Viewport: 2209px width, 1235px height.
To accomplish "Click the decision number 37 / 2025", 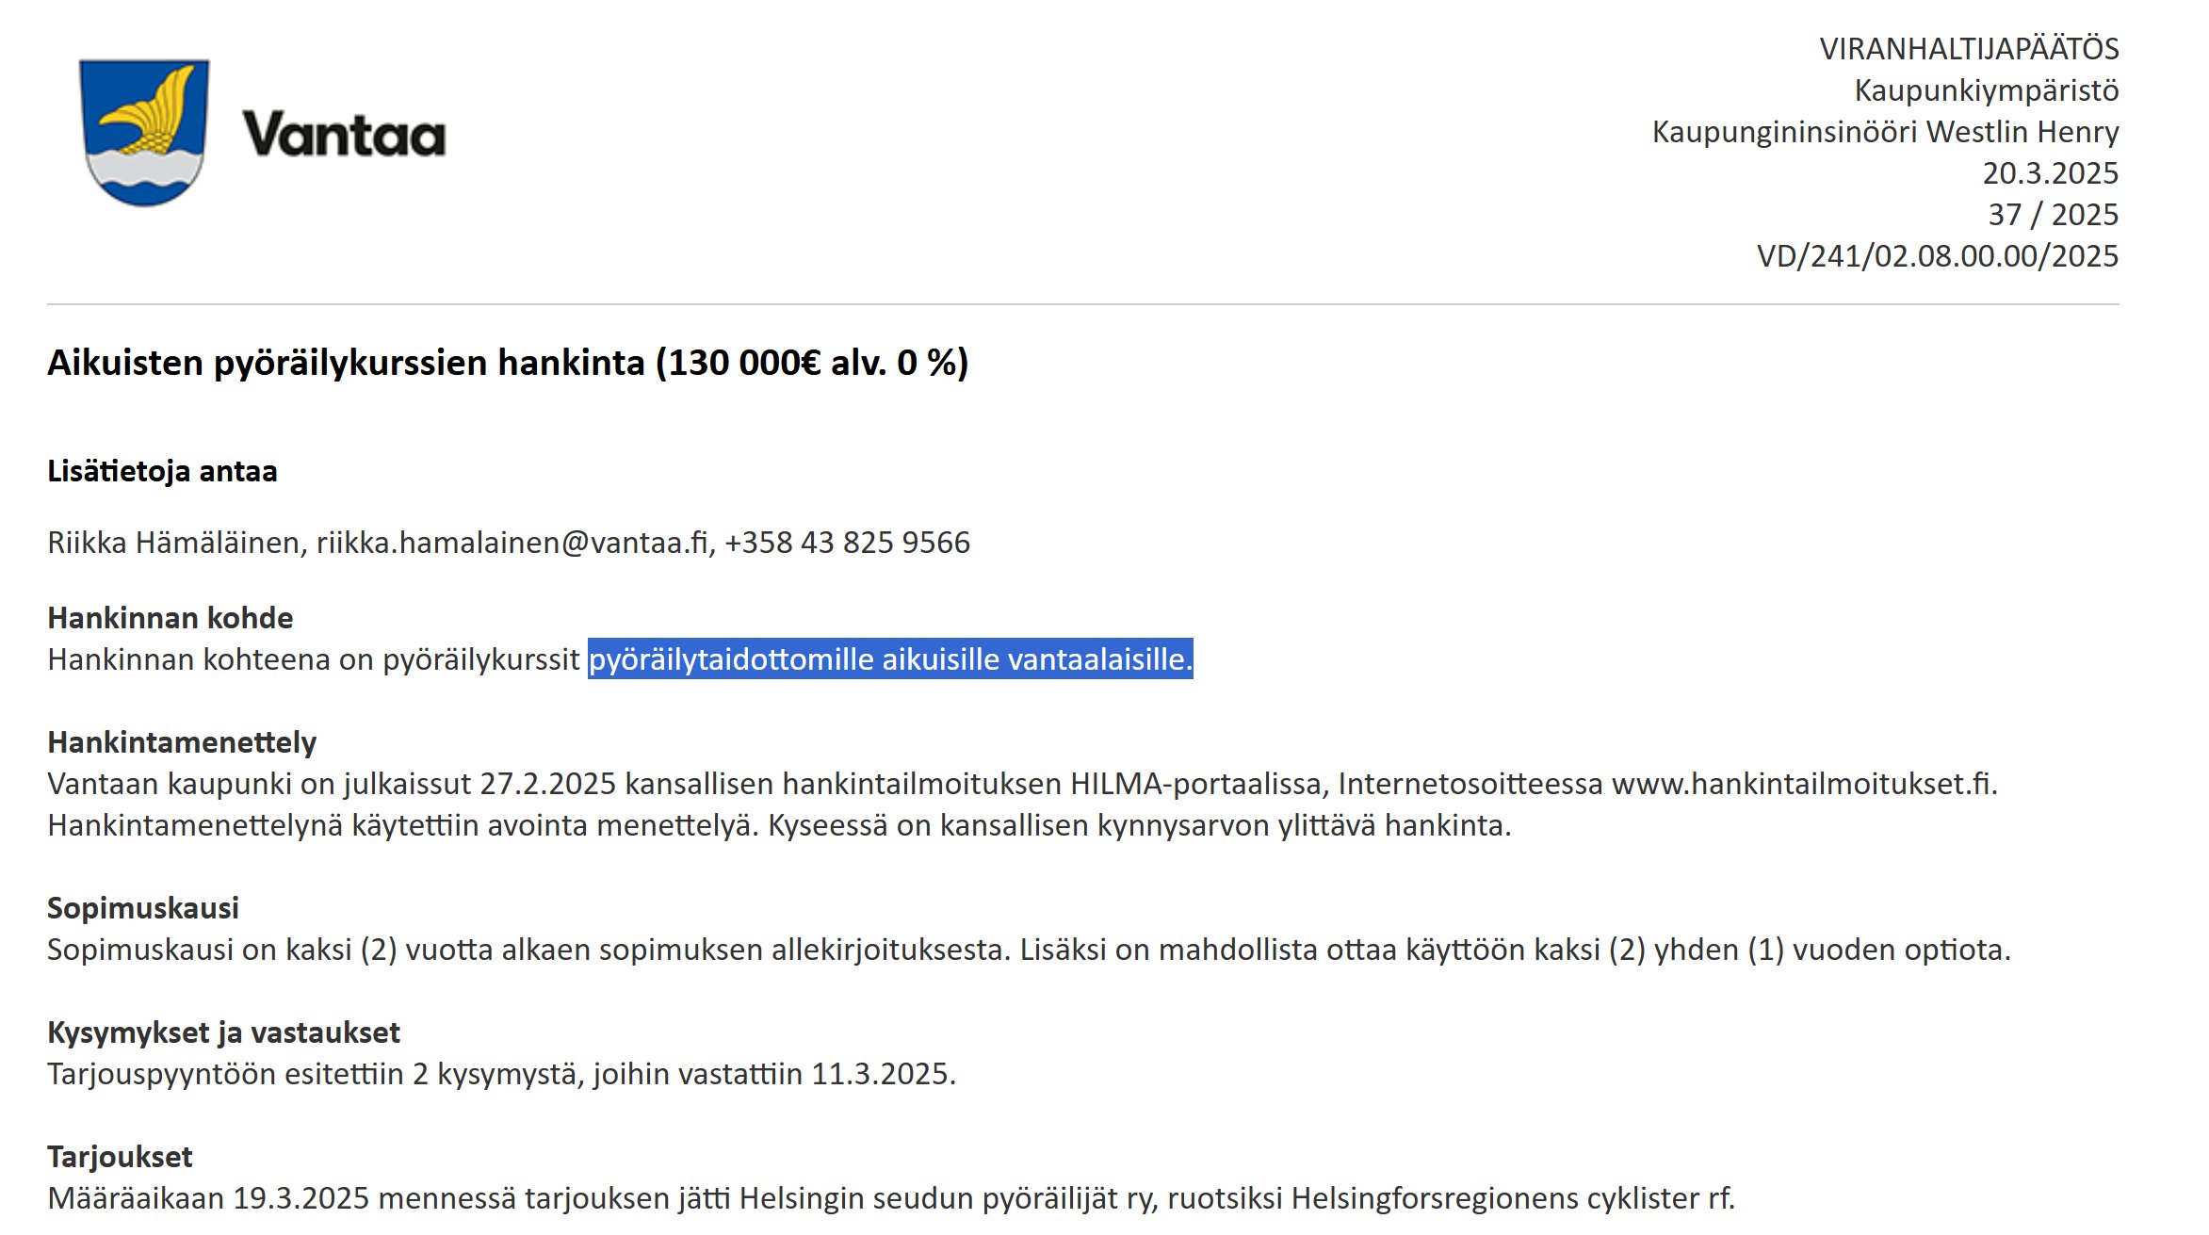I will pyautogui.click(x=2053, y=215).
